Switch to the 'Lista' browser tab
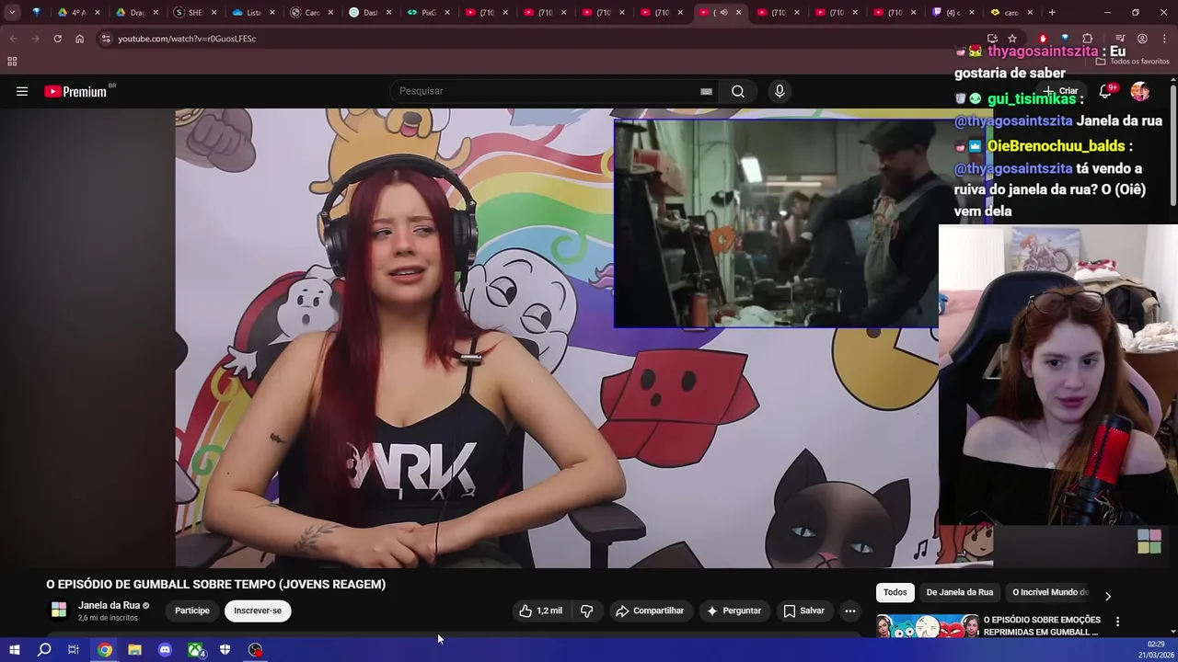Screen dimensions: 1178x662 tap(254, 13)
